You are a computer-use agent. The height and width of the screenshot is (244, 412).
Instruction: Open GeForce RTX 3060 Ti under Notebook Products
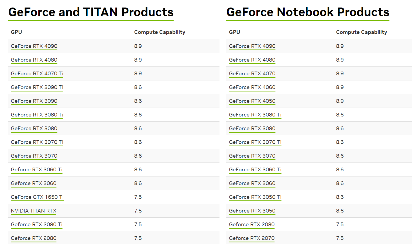pos(255,169)
